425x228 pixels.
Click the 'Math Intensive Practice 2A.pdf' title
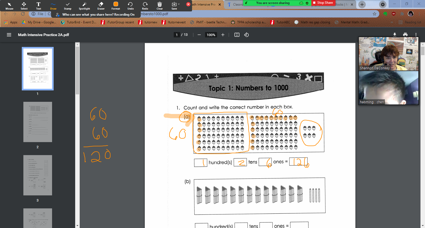click(44, 35)
